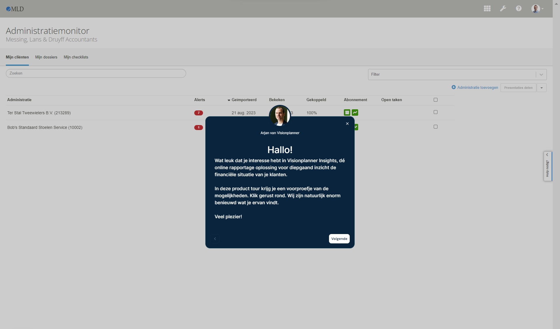This screenshot has height=329, width=560.
Task: Open the apps grid icon
Action: (x=487, y=9)
